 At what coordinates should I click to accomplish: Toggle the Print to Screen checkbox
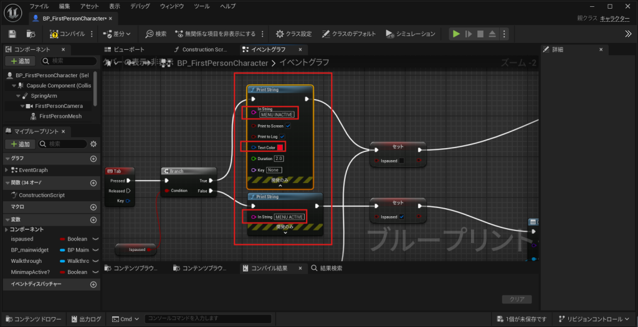(288, 126)
